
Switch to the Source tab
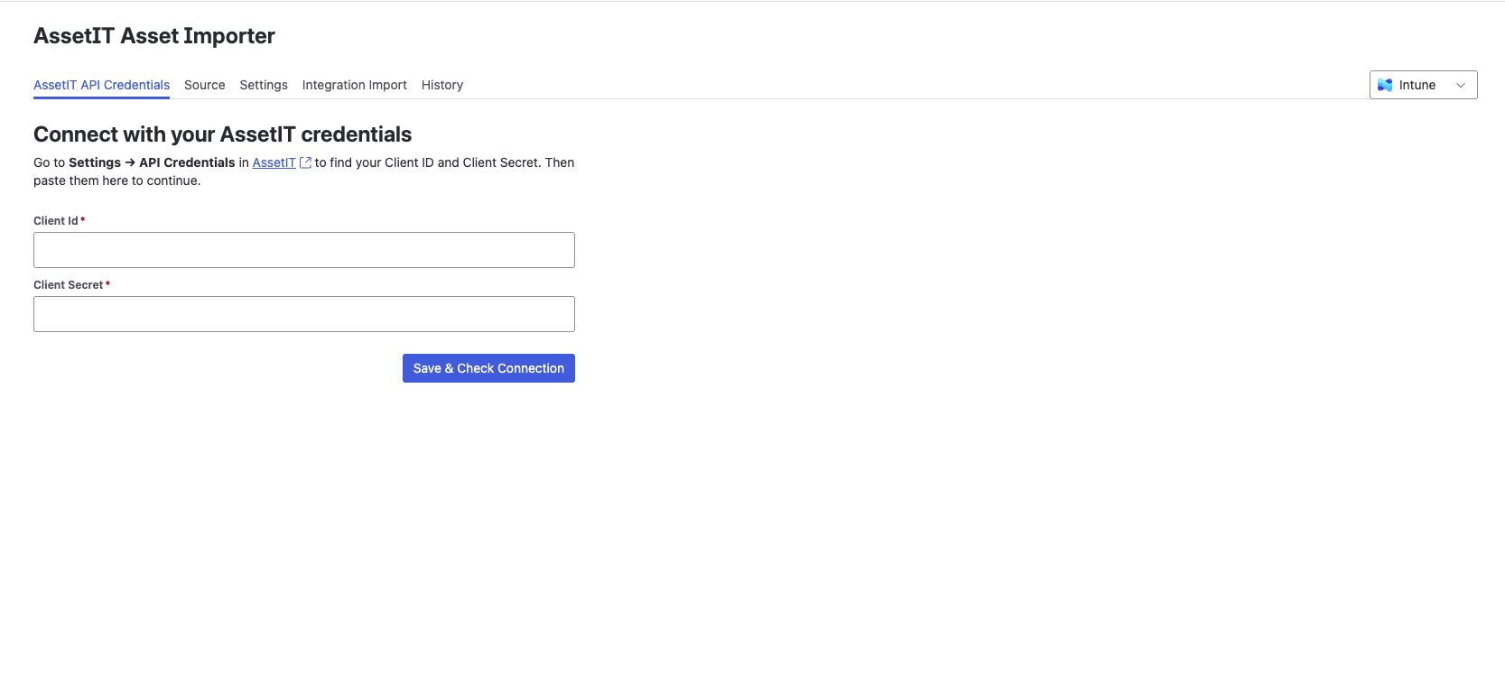pyautogui.click(x=205, y=85)
